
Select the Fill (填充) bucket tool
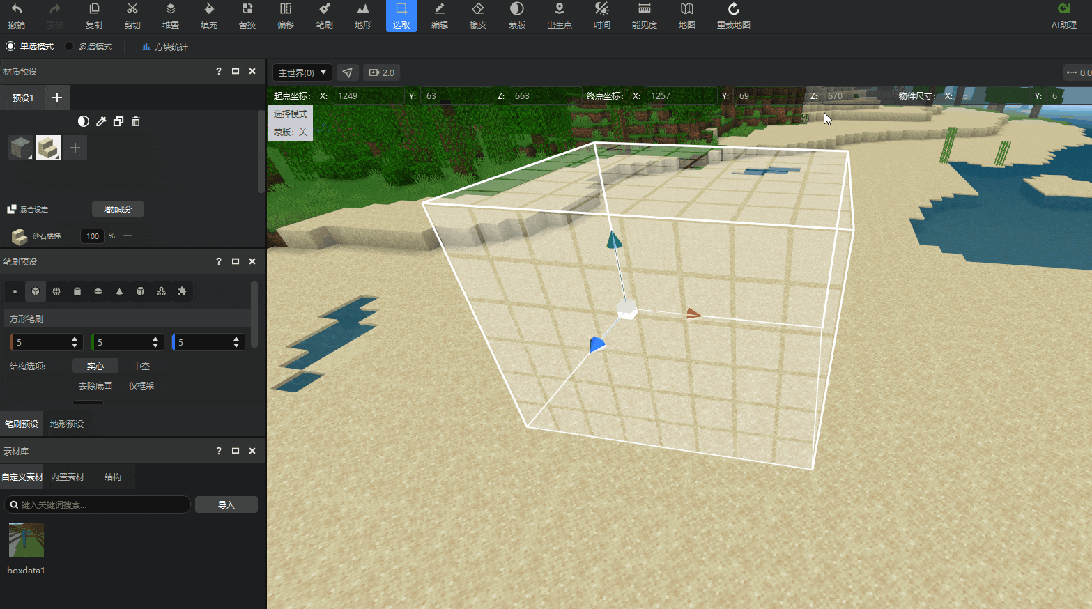209,16
